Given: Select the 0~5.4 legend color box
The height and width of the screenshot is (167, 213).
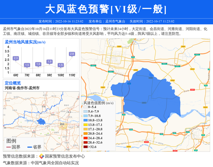Looking at the screenshot, I should click(x=86, y=107).
